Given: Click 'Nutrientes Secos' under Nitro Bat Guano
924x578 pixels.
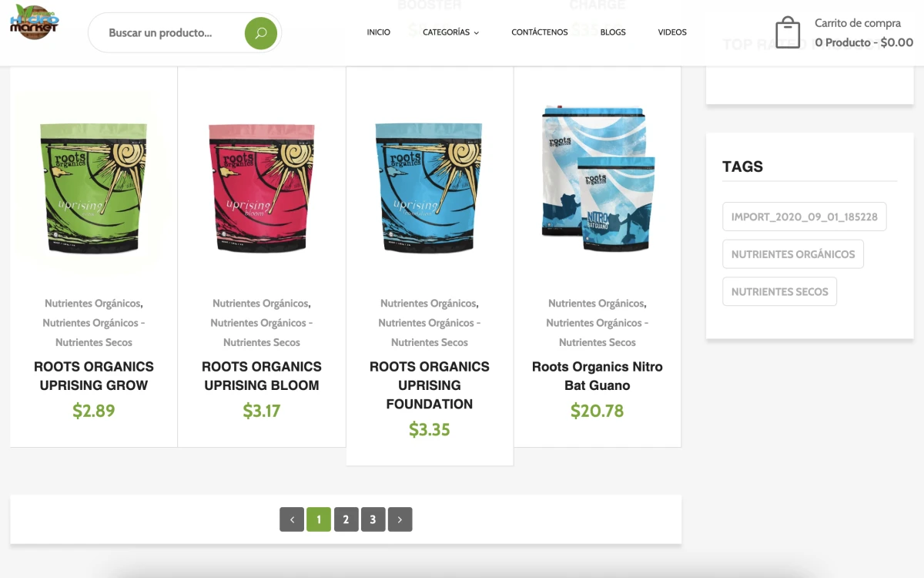Looking at the screenshot, I should click(598, 342).
